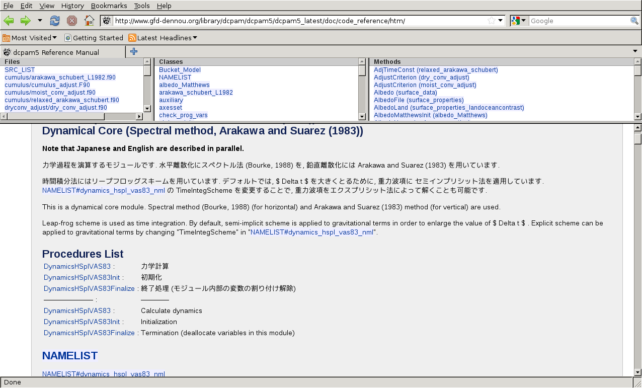Bookmark this page with the star icon
Screen dimensions: 642x388
click(x=491, y=21)
